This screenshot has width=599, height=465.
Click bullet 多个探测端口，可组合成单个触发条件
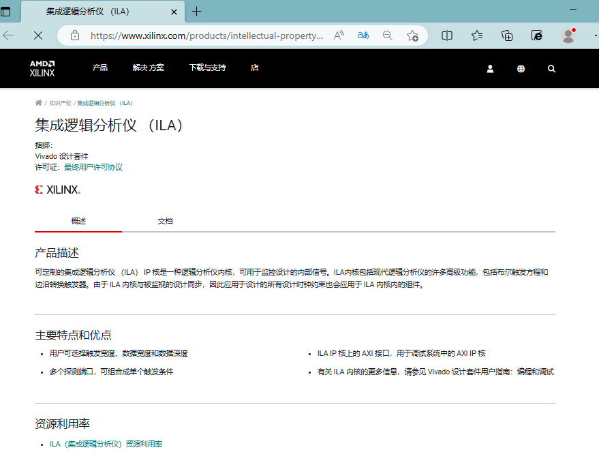click(x=111, y=372)
